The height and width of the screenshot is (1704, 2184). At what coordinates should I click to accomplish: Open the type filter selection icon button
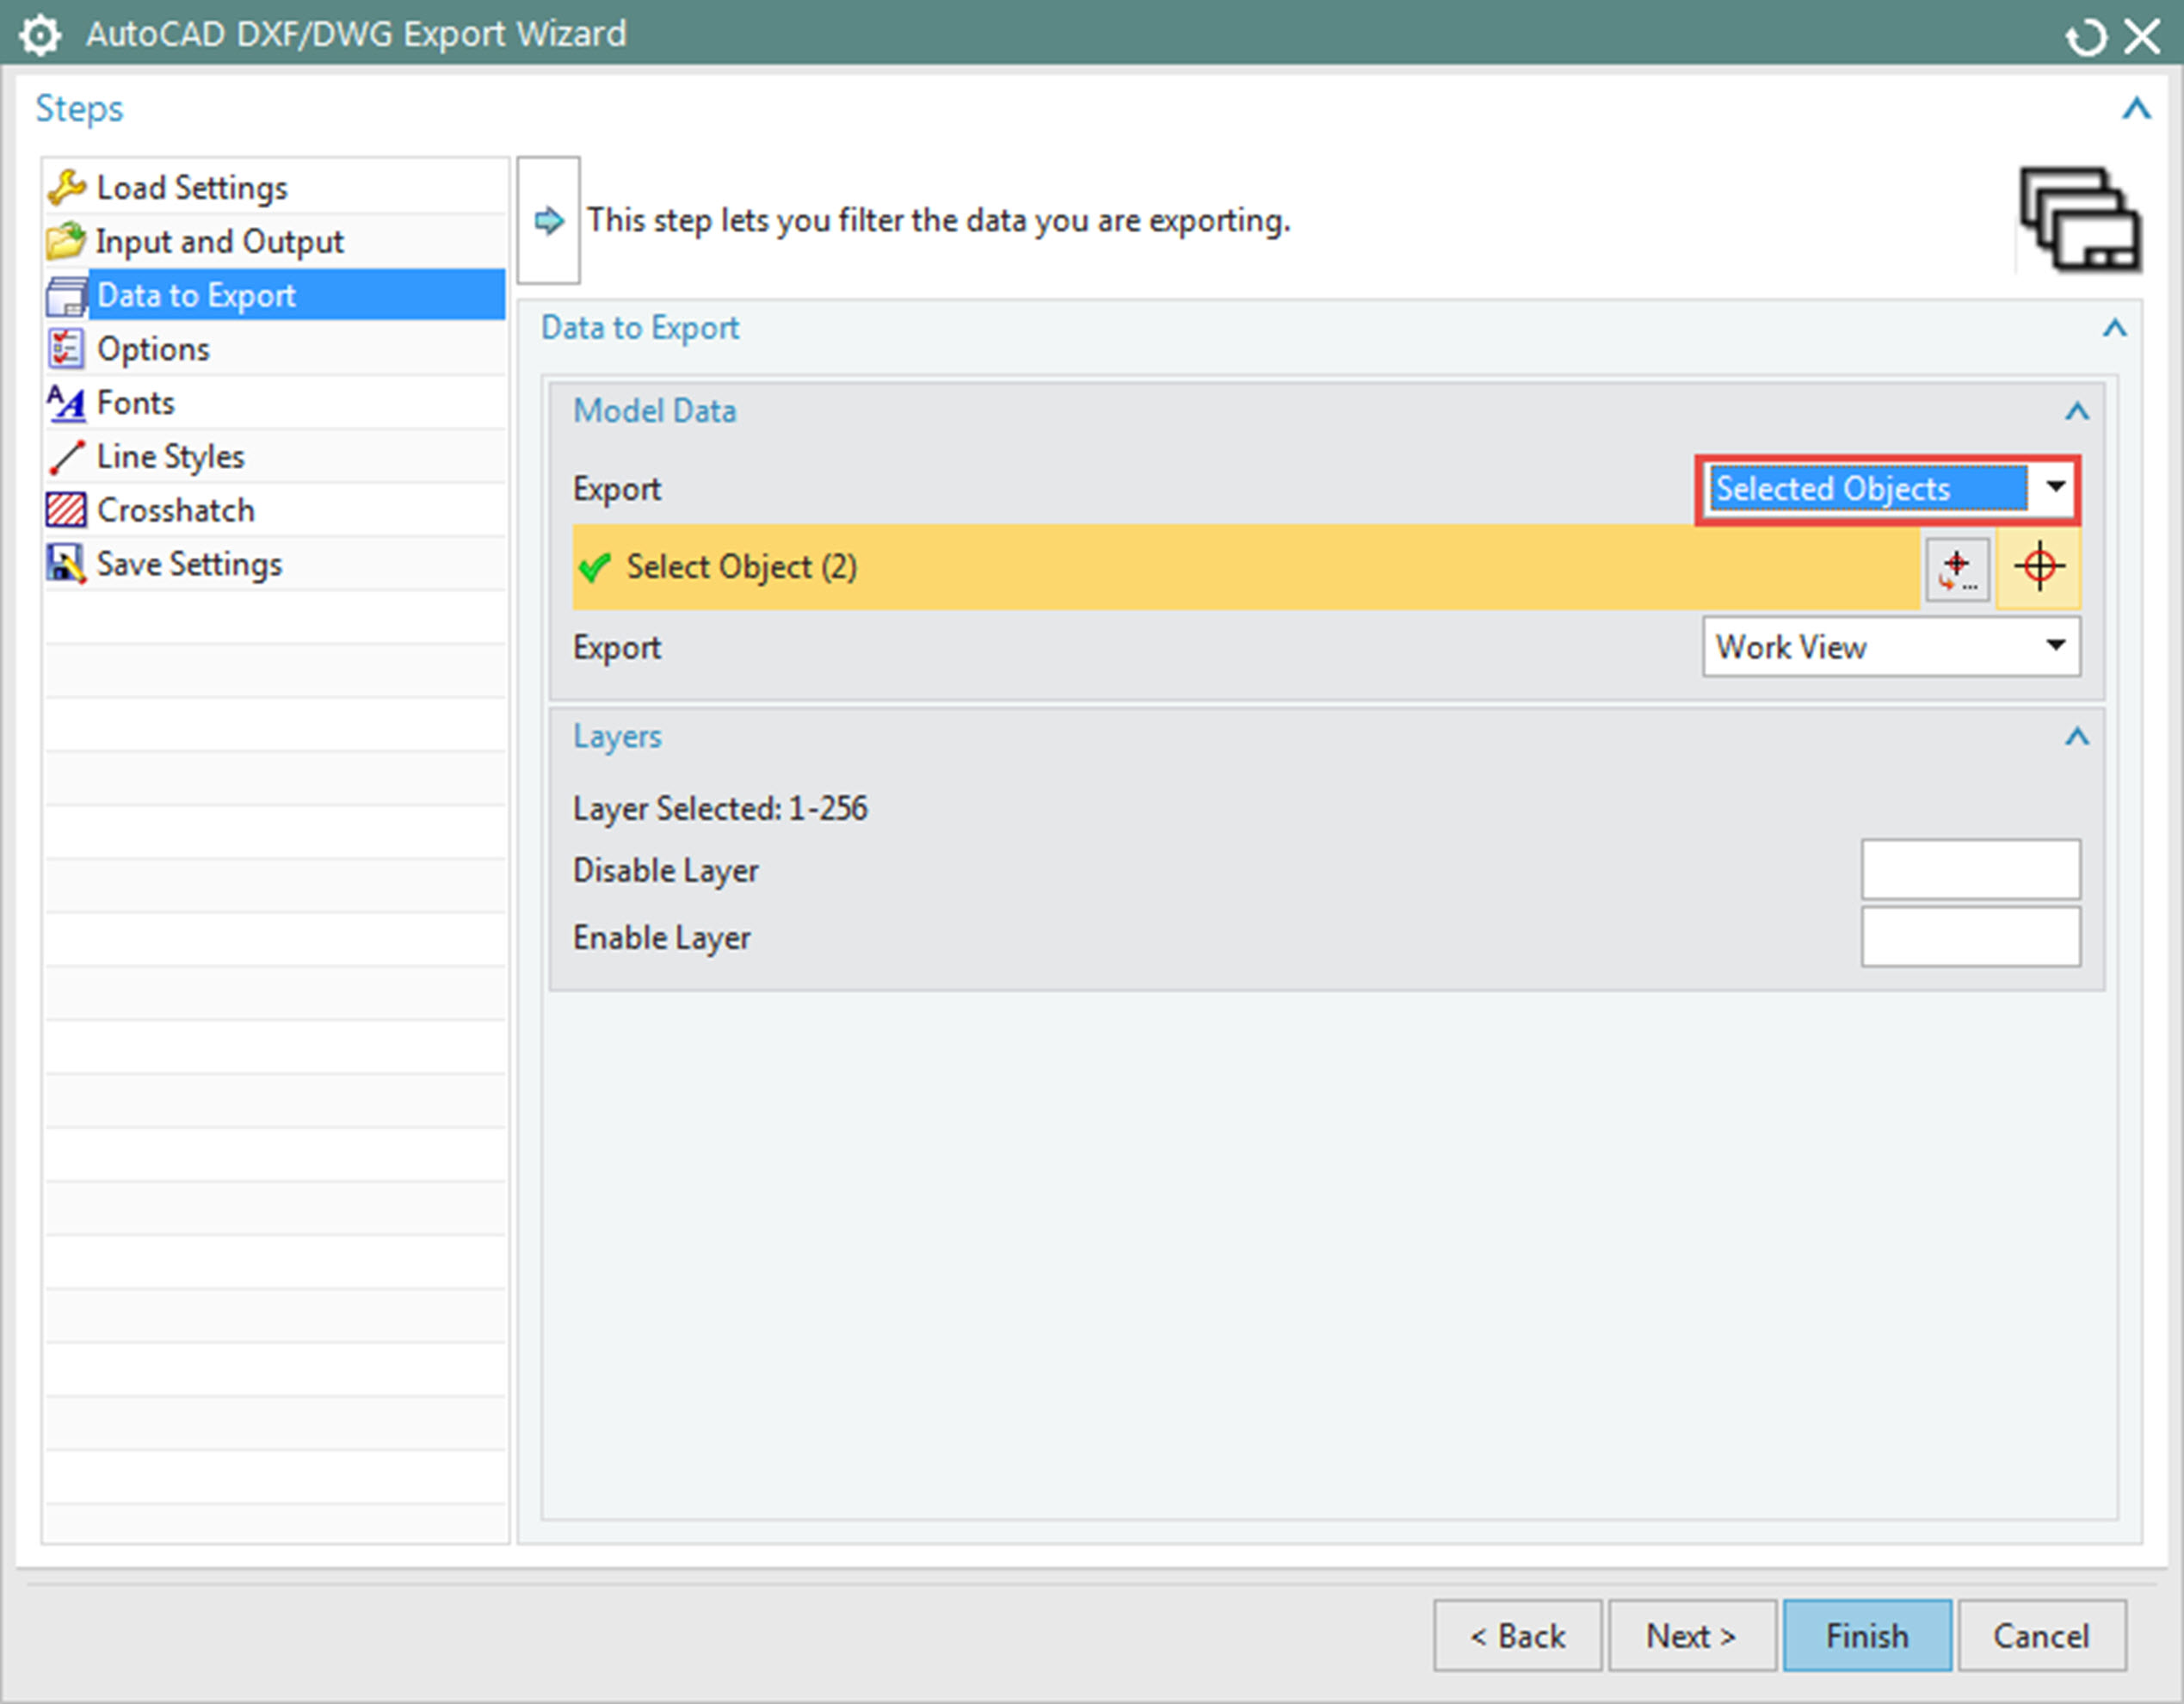tap(1957, 569)
